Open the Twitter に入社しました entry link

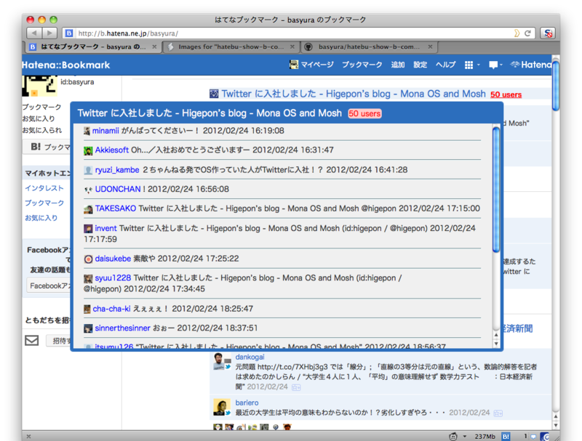pos(354,94)
